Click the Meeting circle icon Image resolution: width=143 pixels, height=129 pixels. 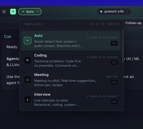(28, 80)
